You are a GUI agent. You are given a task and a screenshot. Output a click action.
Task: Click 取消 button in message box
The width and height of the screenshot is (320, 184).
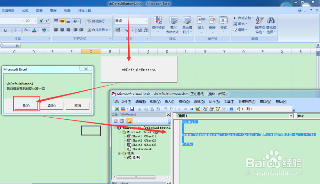point(77,105)
